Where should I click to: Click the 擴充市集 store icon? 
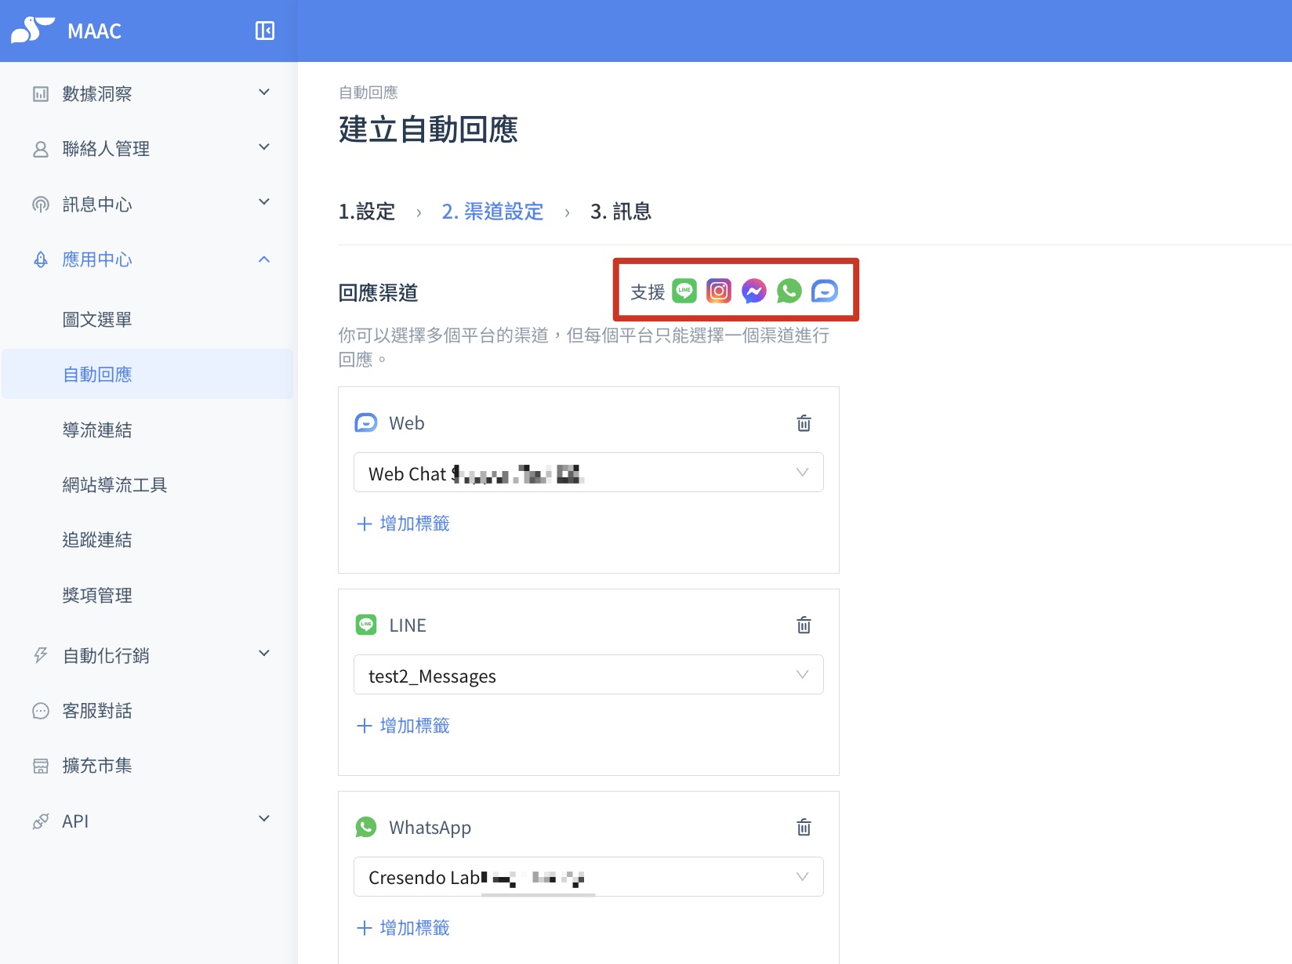41,766
